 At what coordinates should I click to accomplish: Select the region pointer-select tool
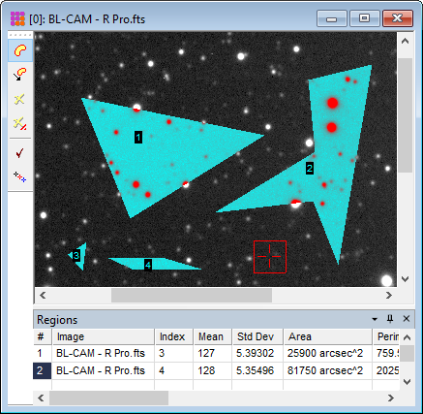[20, 74]
